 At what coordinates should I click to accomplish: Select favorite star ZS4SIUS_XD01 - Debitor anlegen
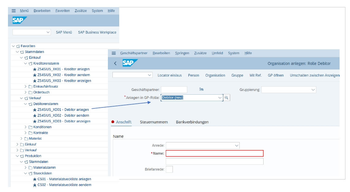tap(35, 110)
